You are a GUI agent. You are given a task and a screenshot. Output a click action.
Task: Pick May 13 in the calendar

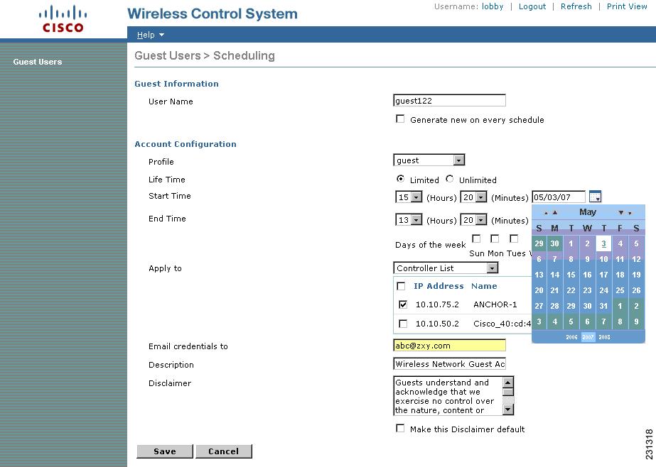click(539, 275)
